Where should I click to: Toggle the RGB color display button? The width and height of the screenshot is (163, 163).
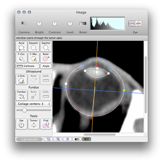tap(87, 139)
